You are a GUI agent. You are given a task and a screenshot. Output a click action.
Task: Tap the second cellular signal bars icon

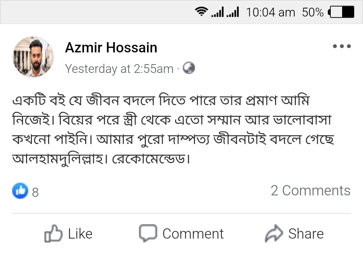[232, 13]
